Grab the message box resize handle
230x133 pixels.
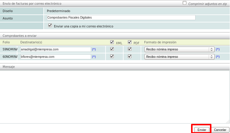[x=228, y=122]
